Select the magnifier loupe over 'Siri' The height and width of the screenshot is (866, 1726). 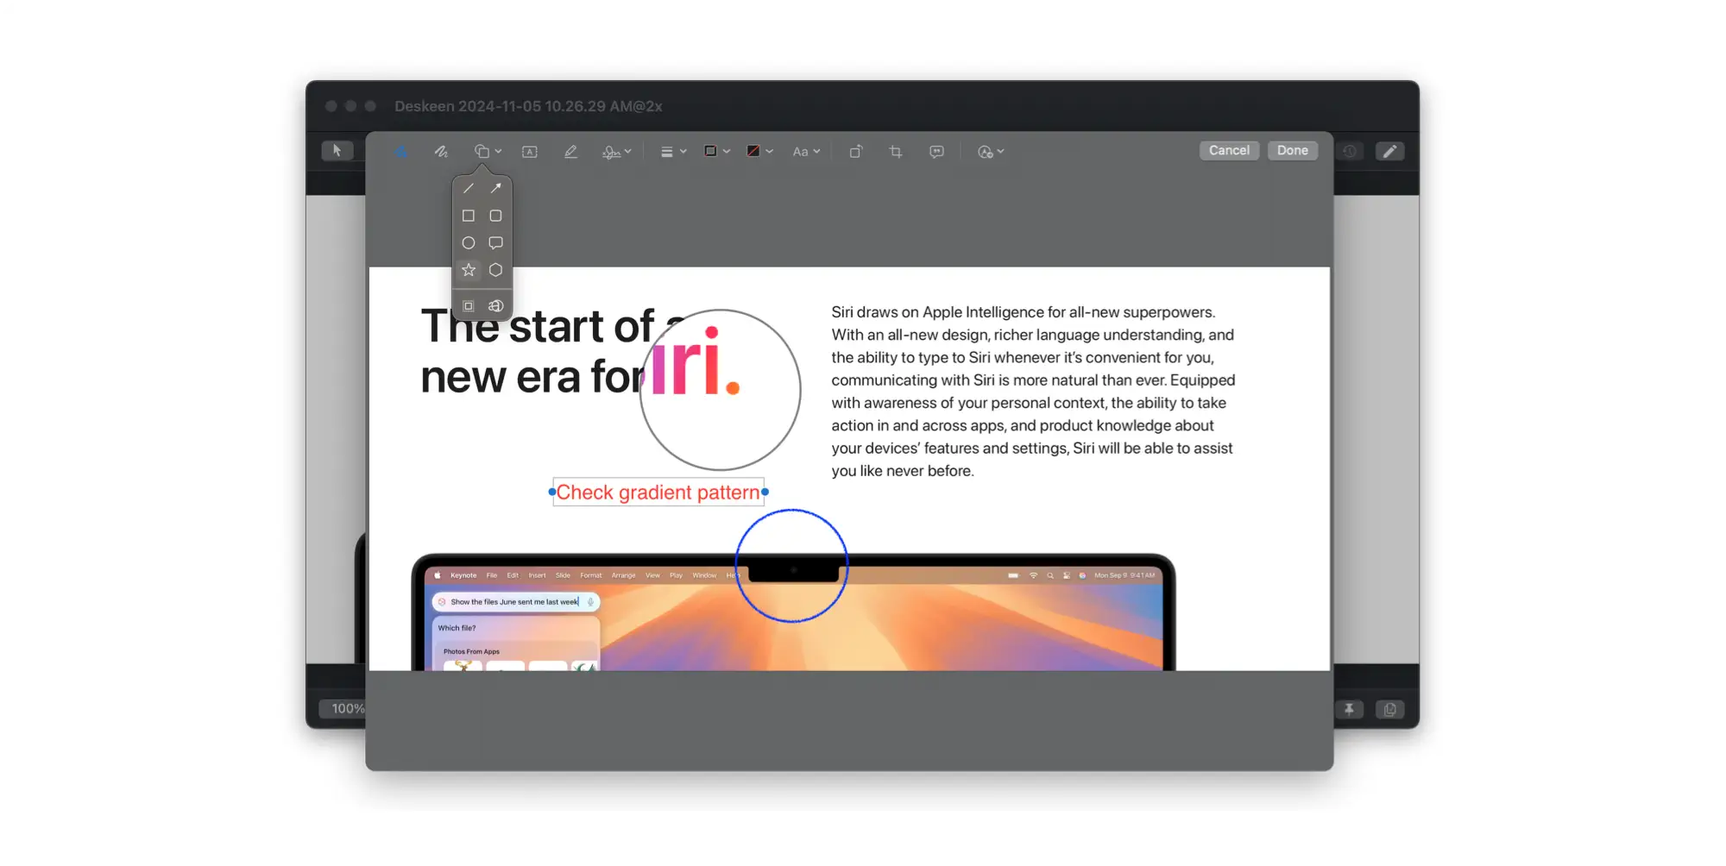point(720,390)
